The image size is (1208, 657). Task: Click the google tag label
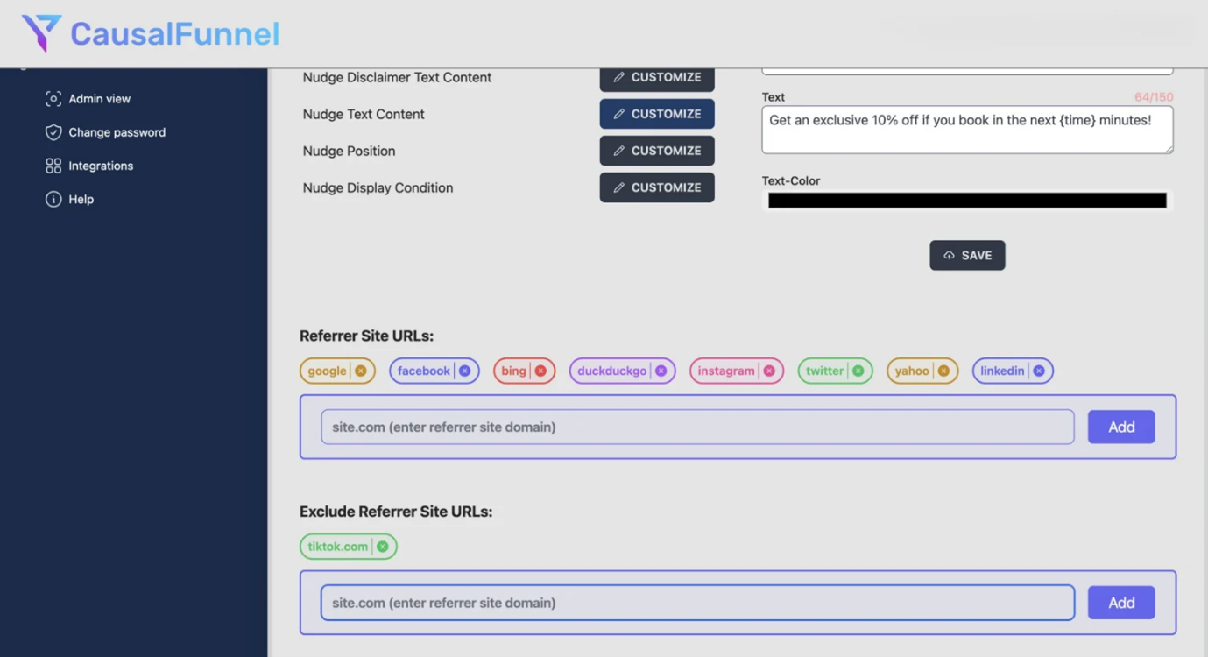(x=327, y=371)
